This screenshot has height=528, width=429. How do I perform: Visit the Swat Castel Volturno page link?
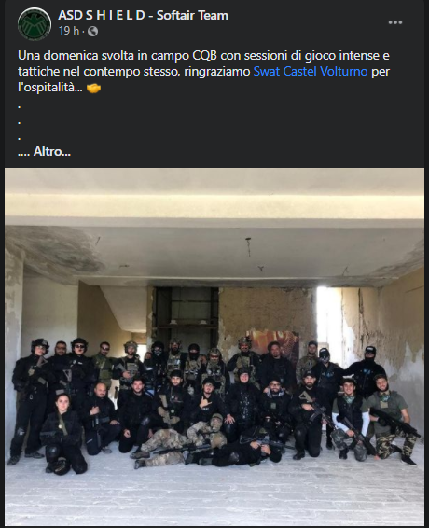(x=311, y=72)
